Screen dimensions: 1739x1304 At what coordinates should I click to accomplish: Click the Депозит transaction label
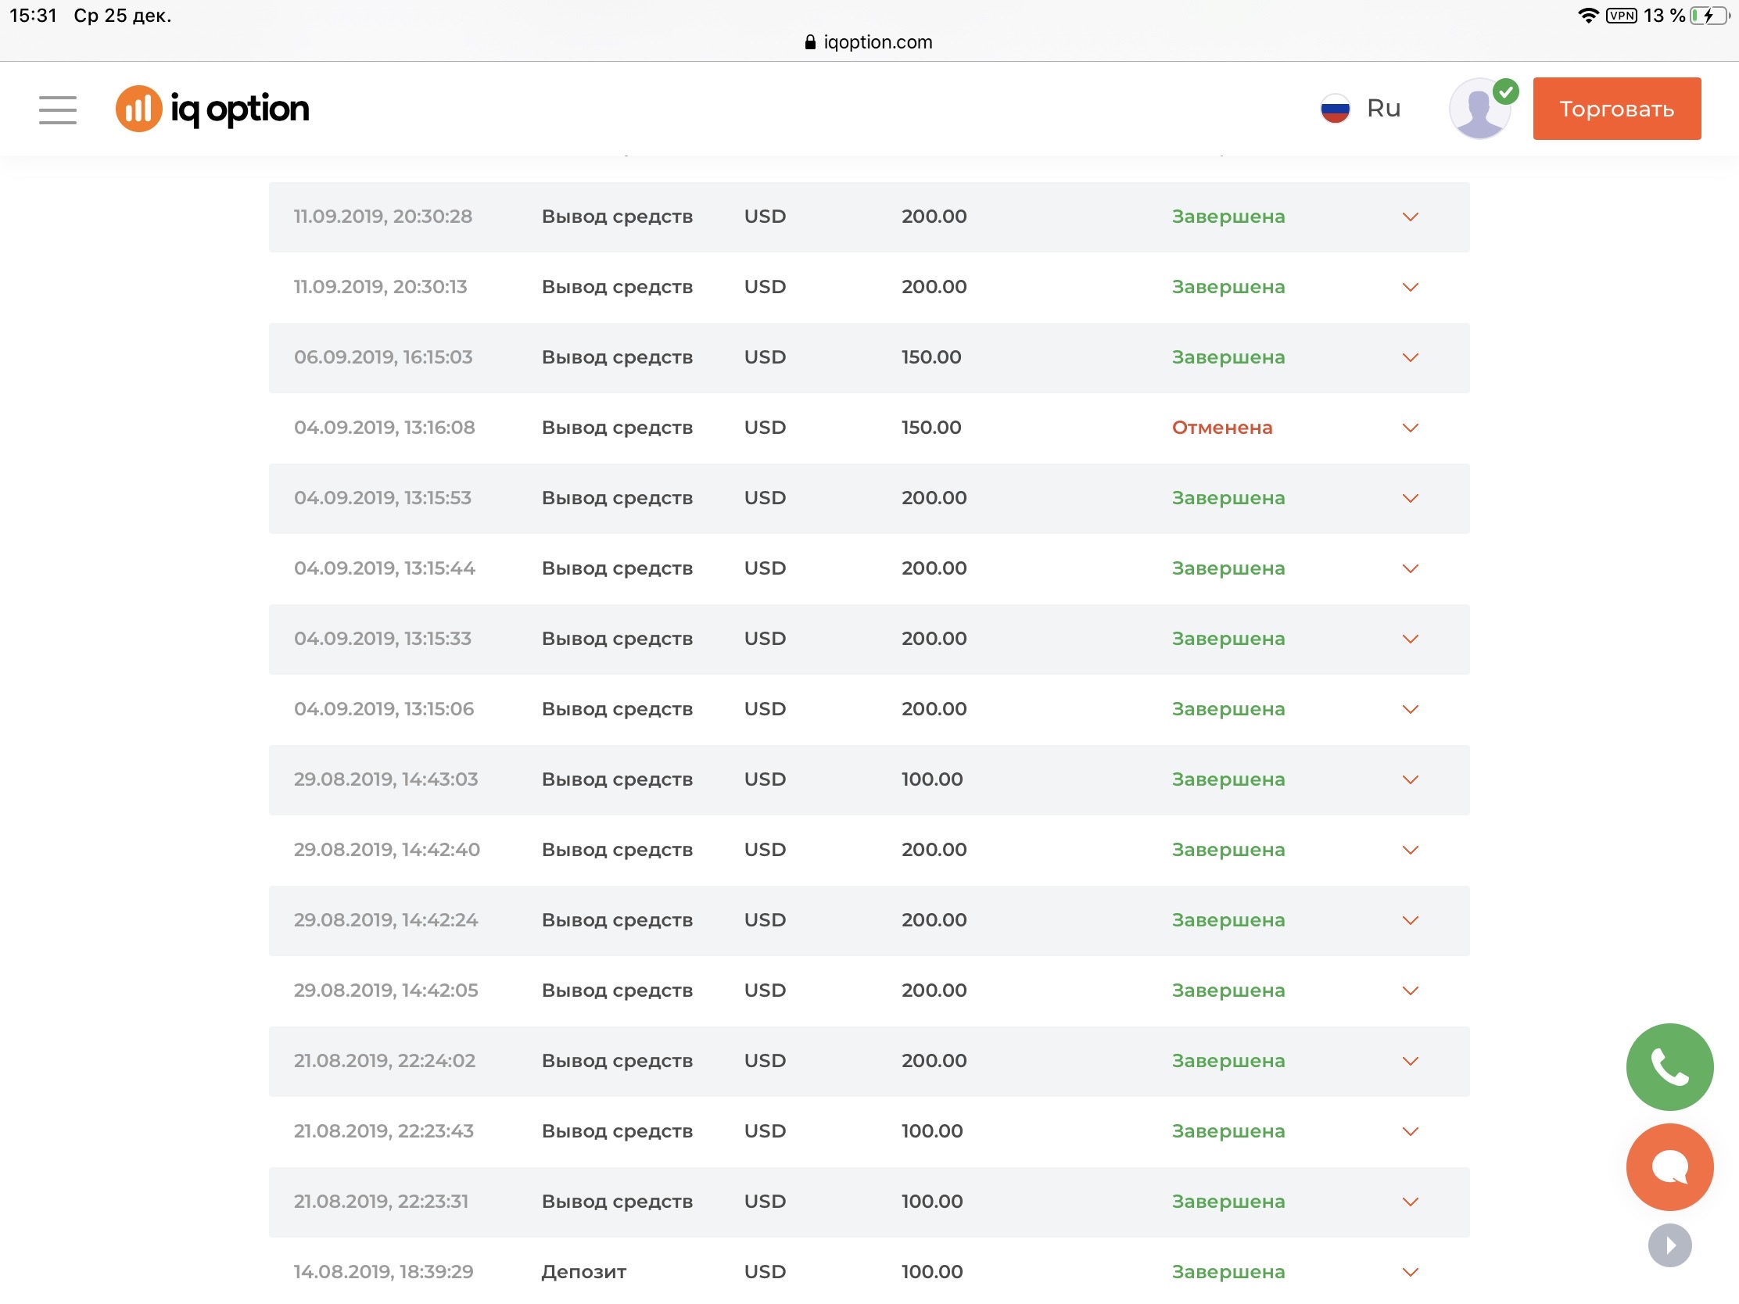point(583,1272)
